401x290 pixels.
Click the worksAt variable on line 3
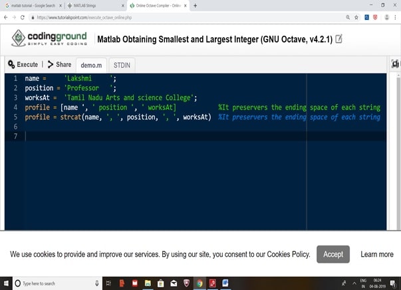[37, 98]
